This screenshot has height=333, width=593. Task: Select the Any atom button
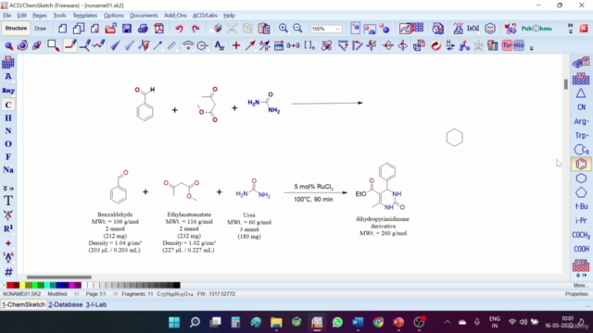click(8, 91)
